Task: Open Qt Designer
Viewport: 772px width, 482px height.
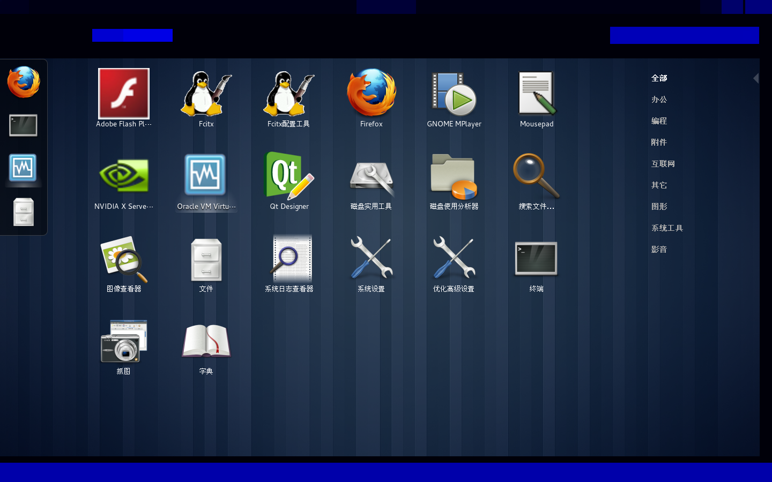Action: (289, 180)
